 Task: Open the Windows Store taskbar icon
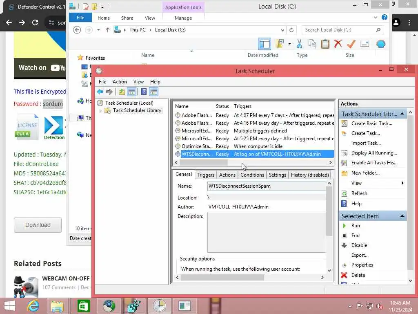click(83, 306)
